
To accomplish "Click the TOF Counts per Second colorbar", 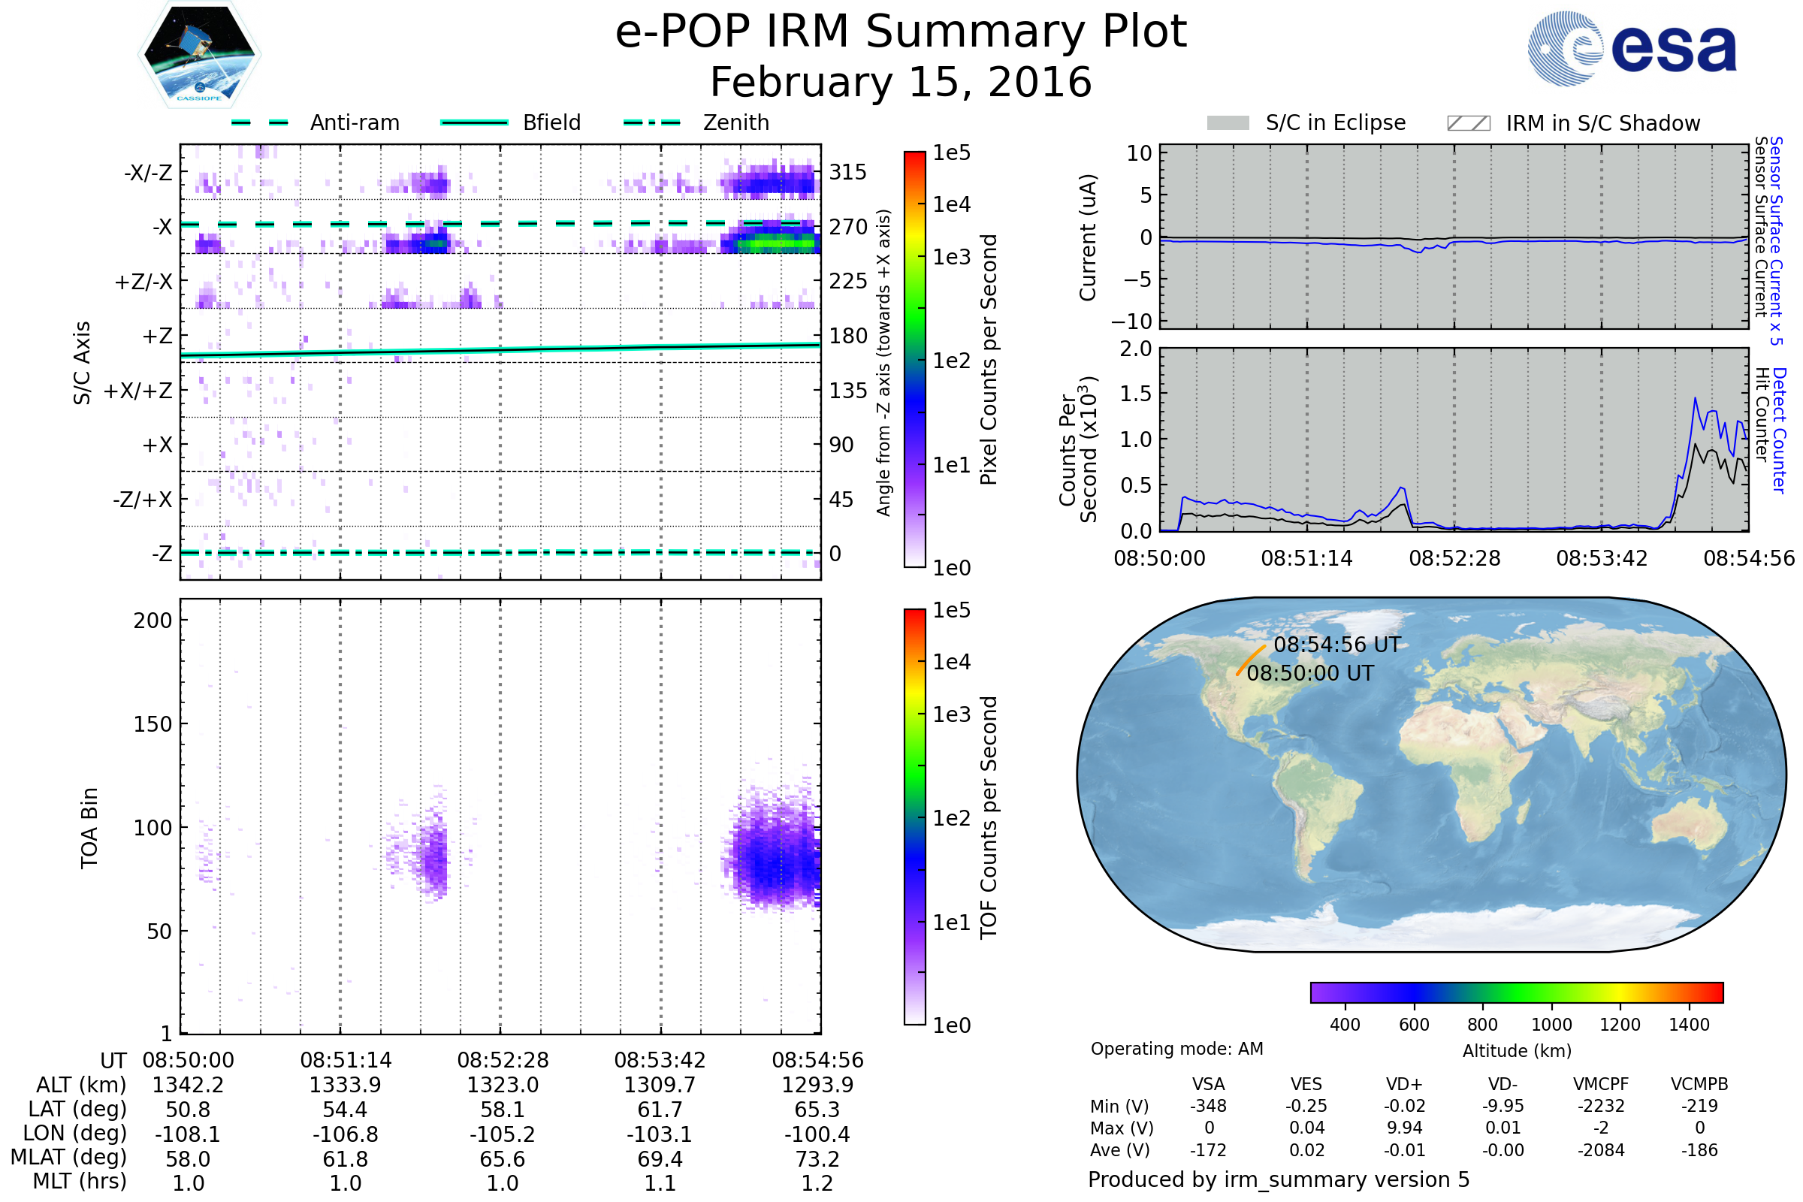I will click(x=914, y=817).
